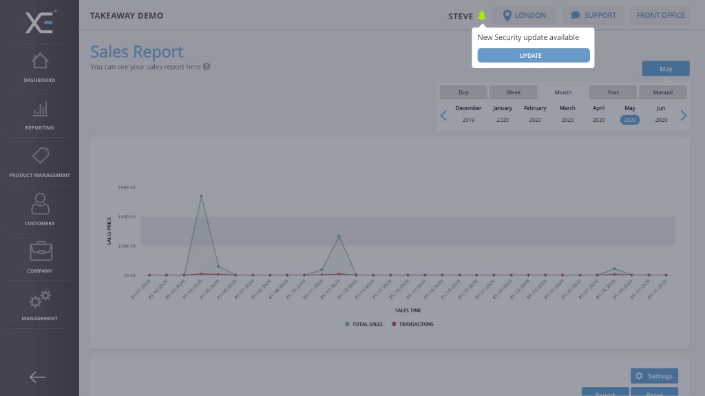Click the Front Office button
Screen dimensions: 705x396
point(660,15)
